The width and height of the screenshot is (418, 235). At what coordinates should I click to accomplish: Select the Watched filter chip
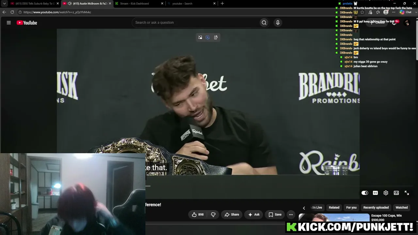402,208
